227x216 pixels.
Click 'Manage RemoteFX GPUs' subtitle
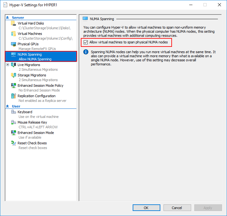pyautogui.click(x=37, y=49)
